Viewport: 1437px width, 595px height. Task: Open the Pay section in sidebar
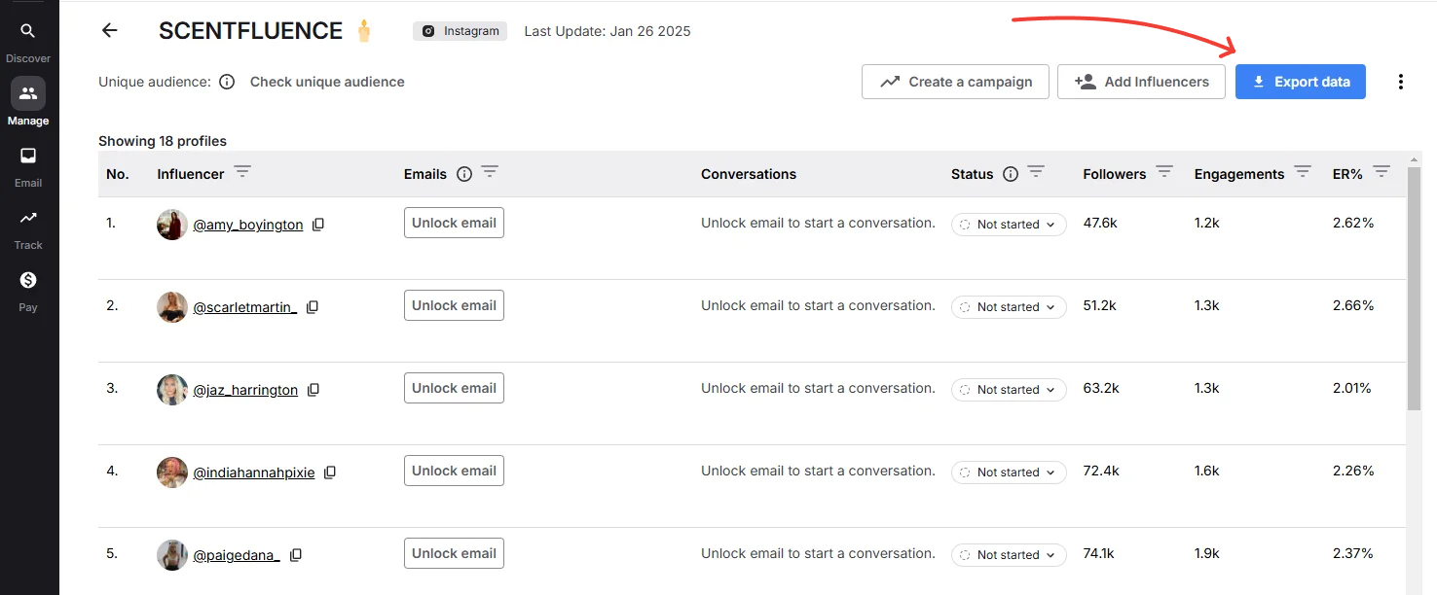click(28, 291)
